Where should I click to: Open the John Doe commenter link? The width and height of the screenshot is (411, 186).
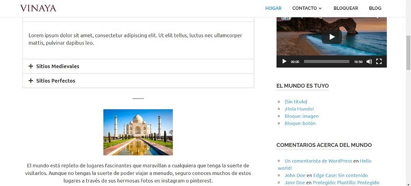(x=295, y=175)
